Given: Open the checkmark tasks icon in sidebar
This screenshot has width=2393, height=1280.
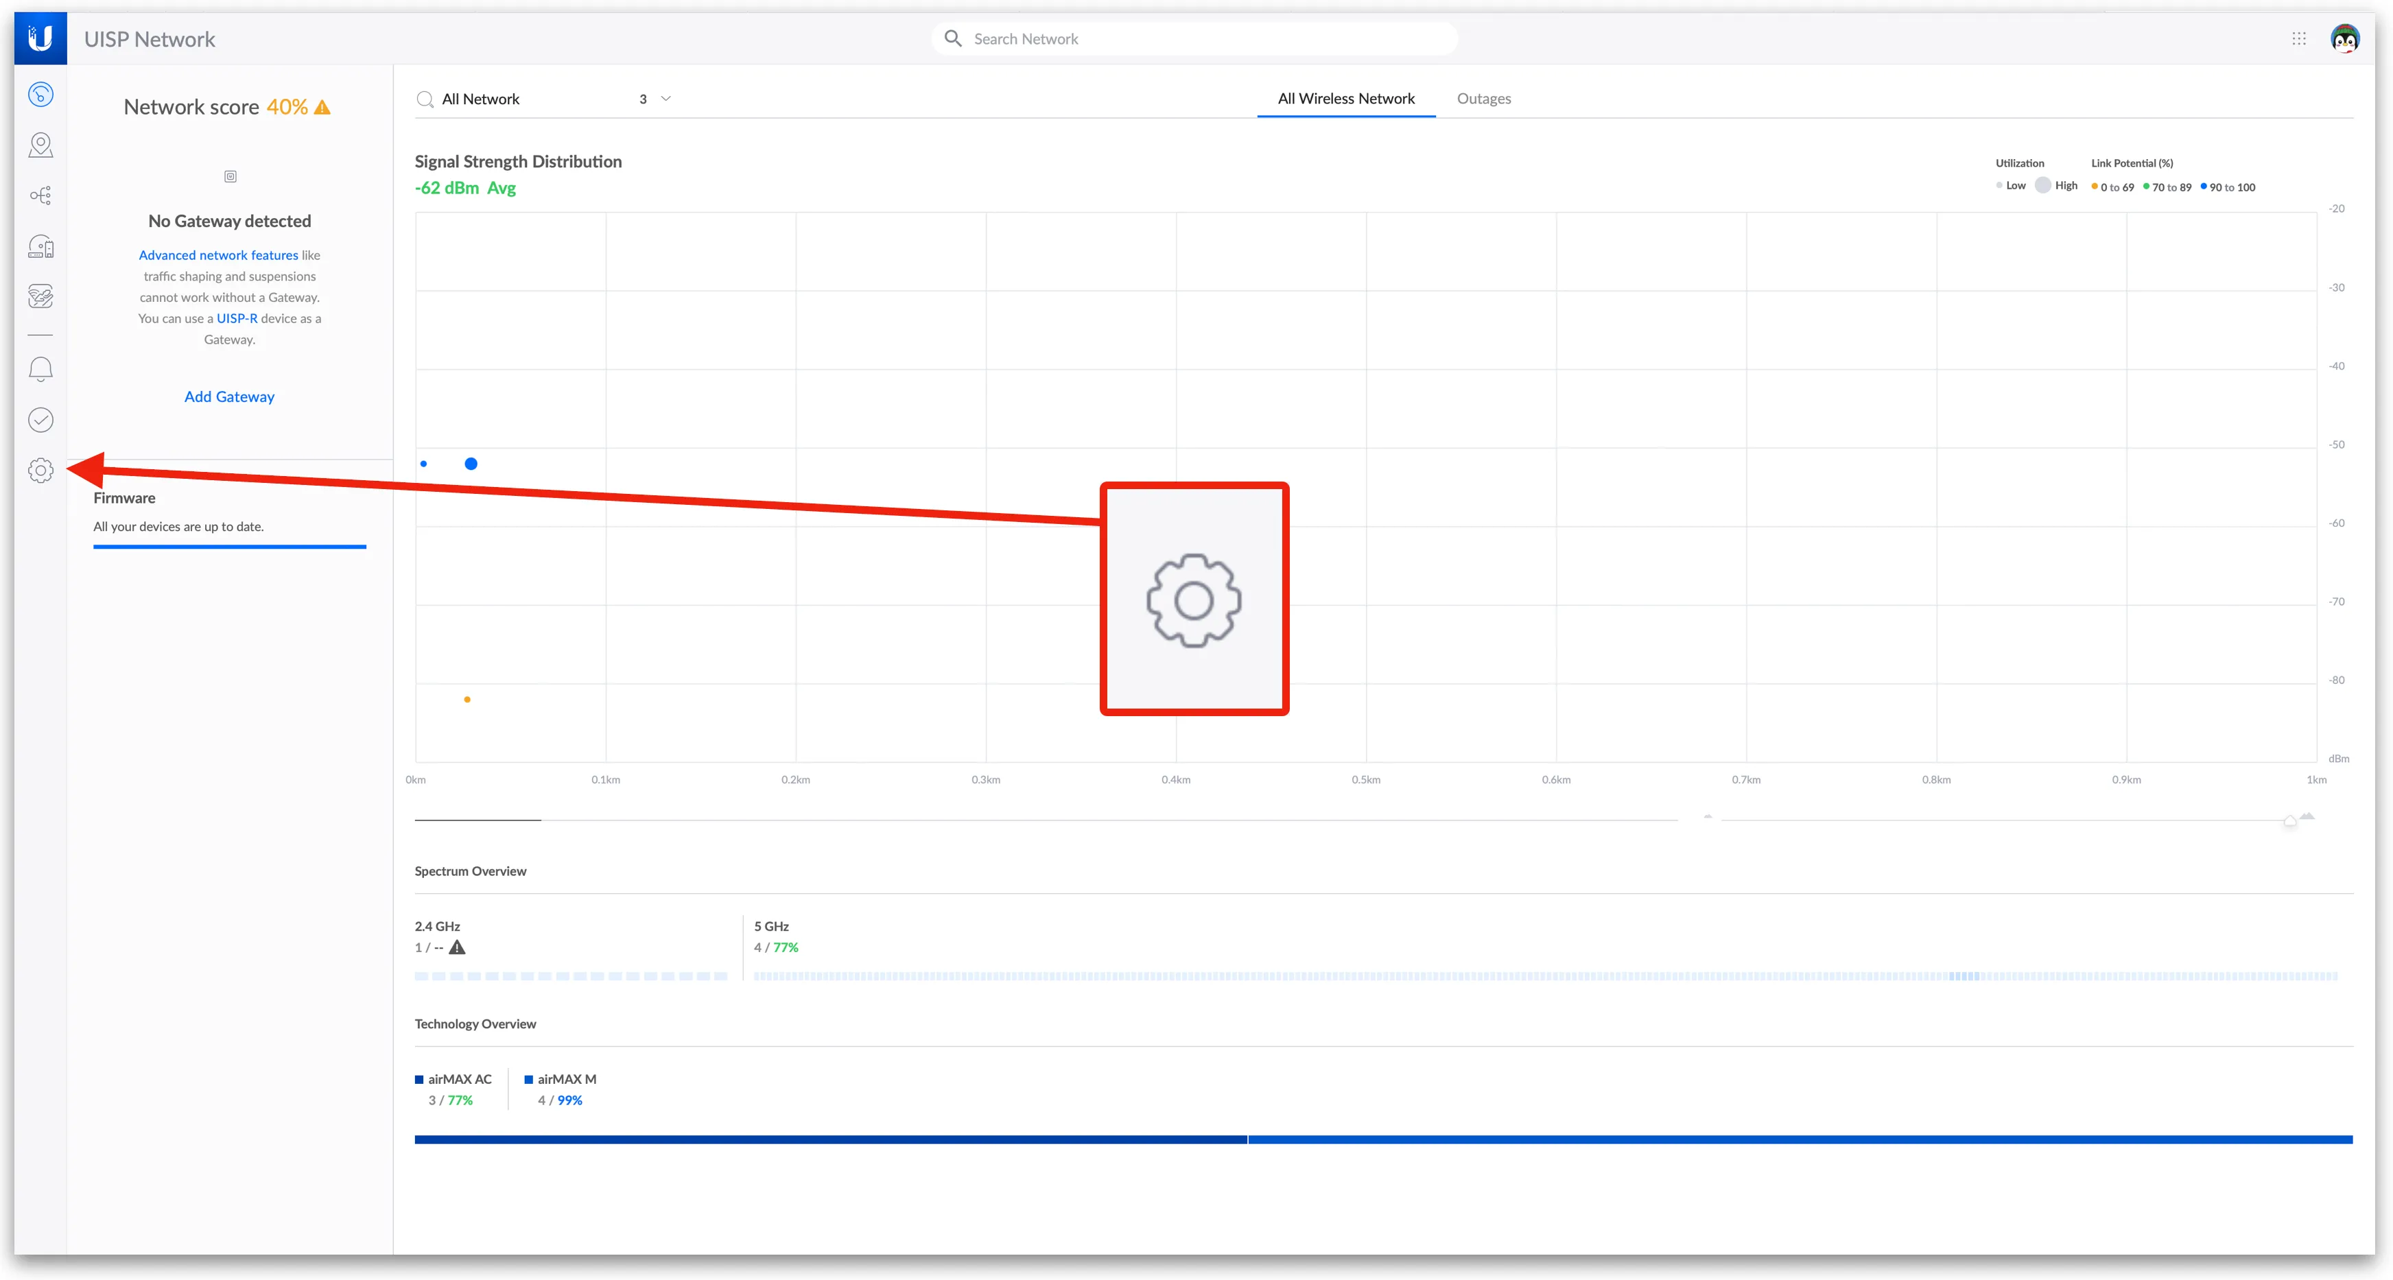Looking at the screenshot, I should (x=40, y=420).
